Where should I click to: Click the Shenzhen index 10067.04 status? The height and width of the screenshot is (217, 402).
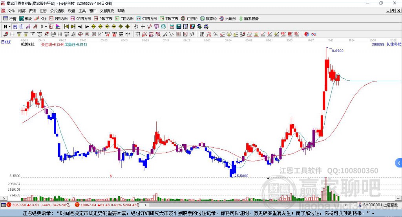point(106,205)
